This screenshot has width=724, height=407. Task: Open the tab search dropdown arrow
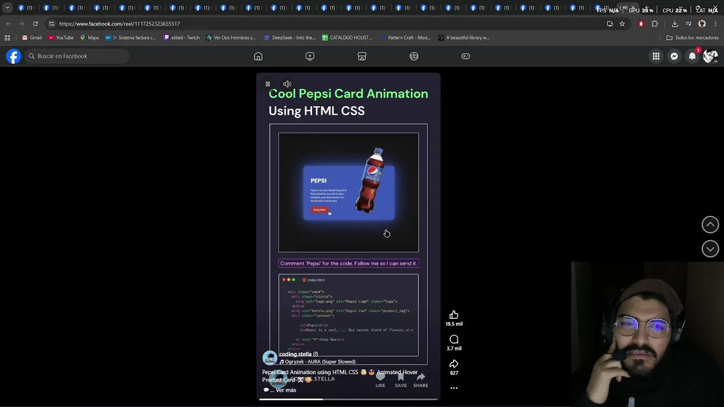tap(7, 8)
